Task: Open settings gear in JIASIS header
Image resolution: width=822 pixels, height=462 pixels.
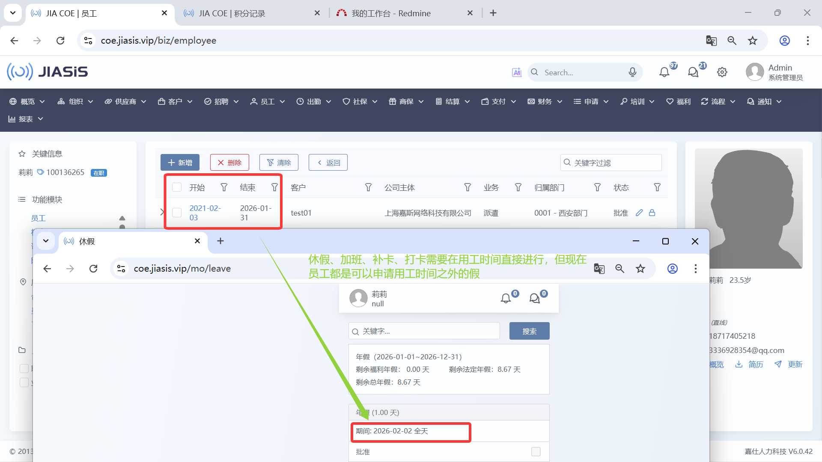Action: point(722,72)
